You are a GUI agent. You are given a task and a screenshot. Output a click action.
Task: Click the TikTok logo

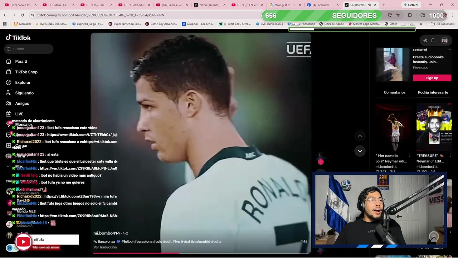tap(18, 38)
